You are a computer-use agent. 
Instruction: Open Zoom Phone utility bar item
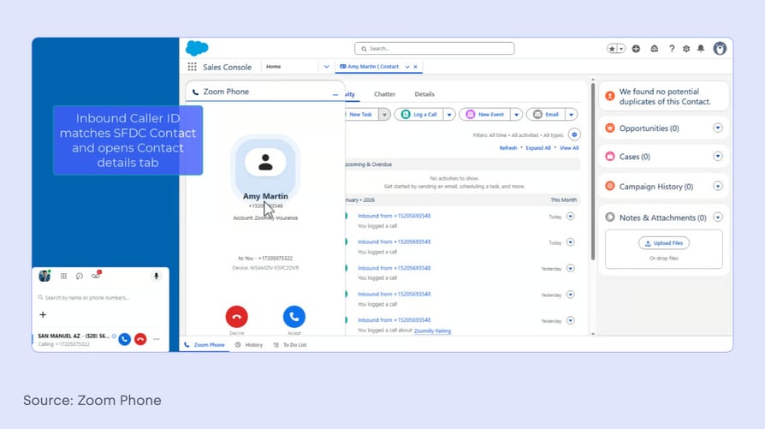click(205, 344)
